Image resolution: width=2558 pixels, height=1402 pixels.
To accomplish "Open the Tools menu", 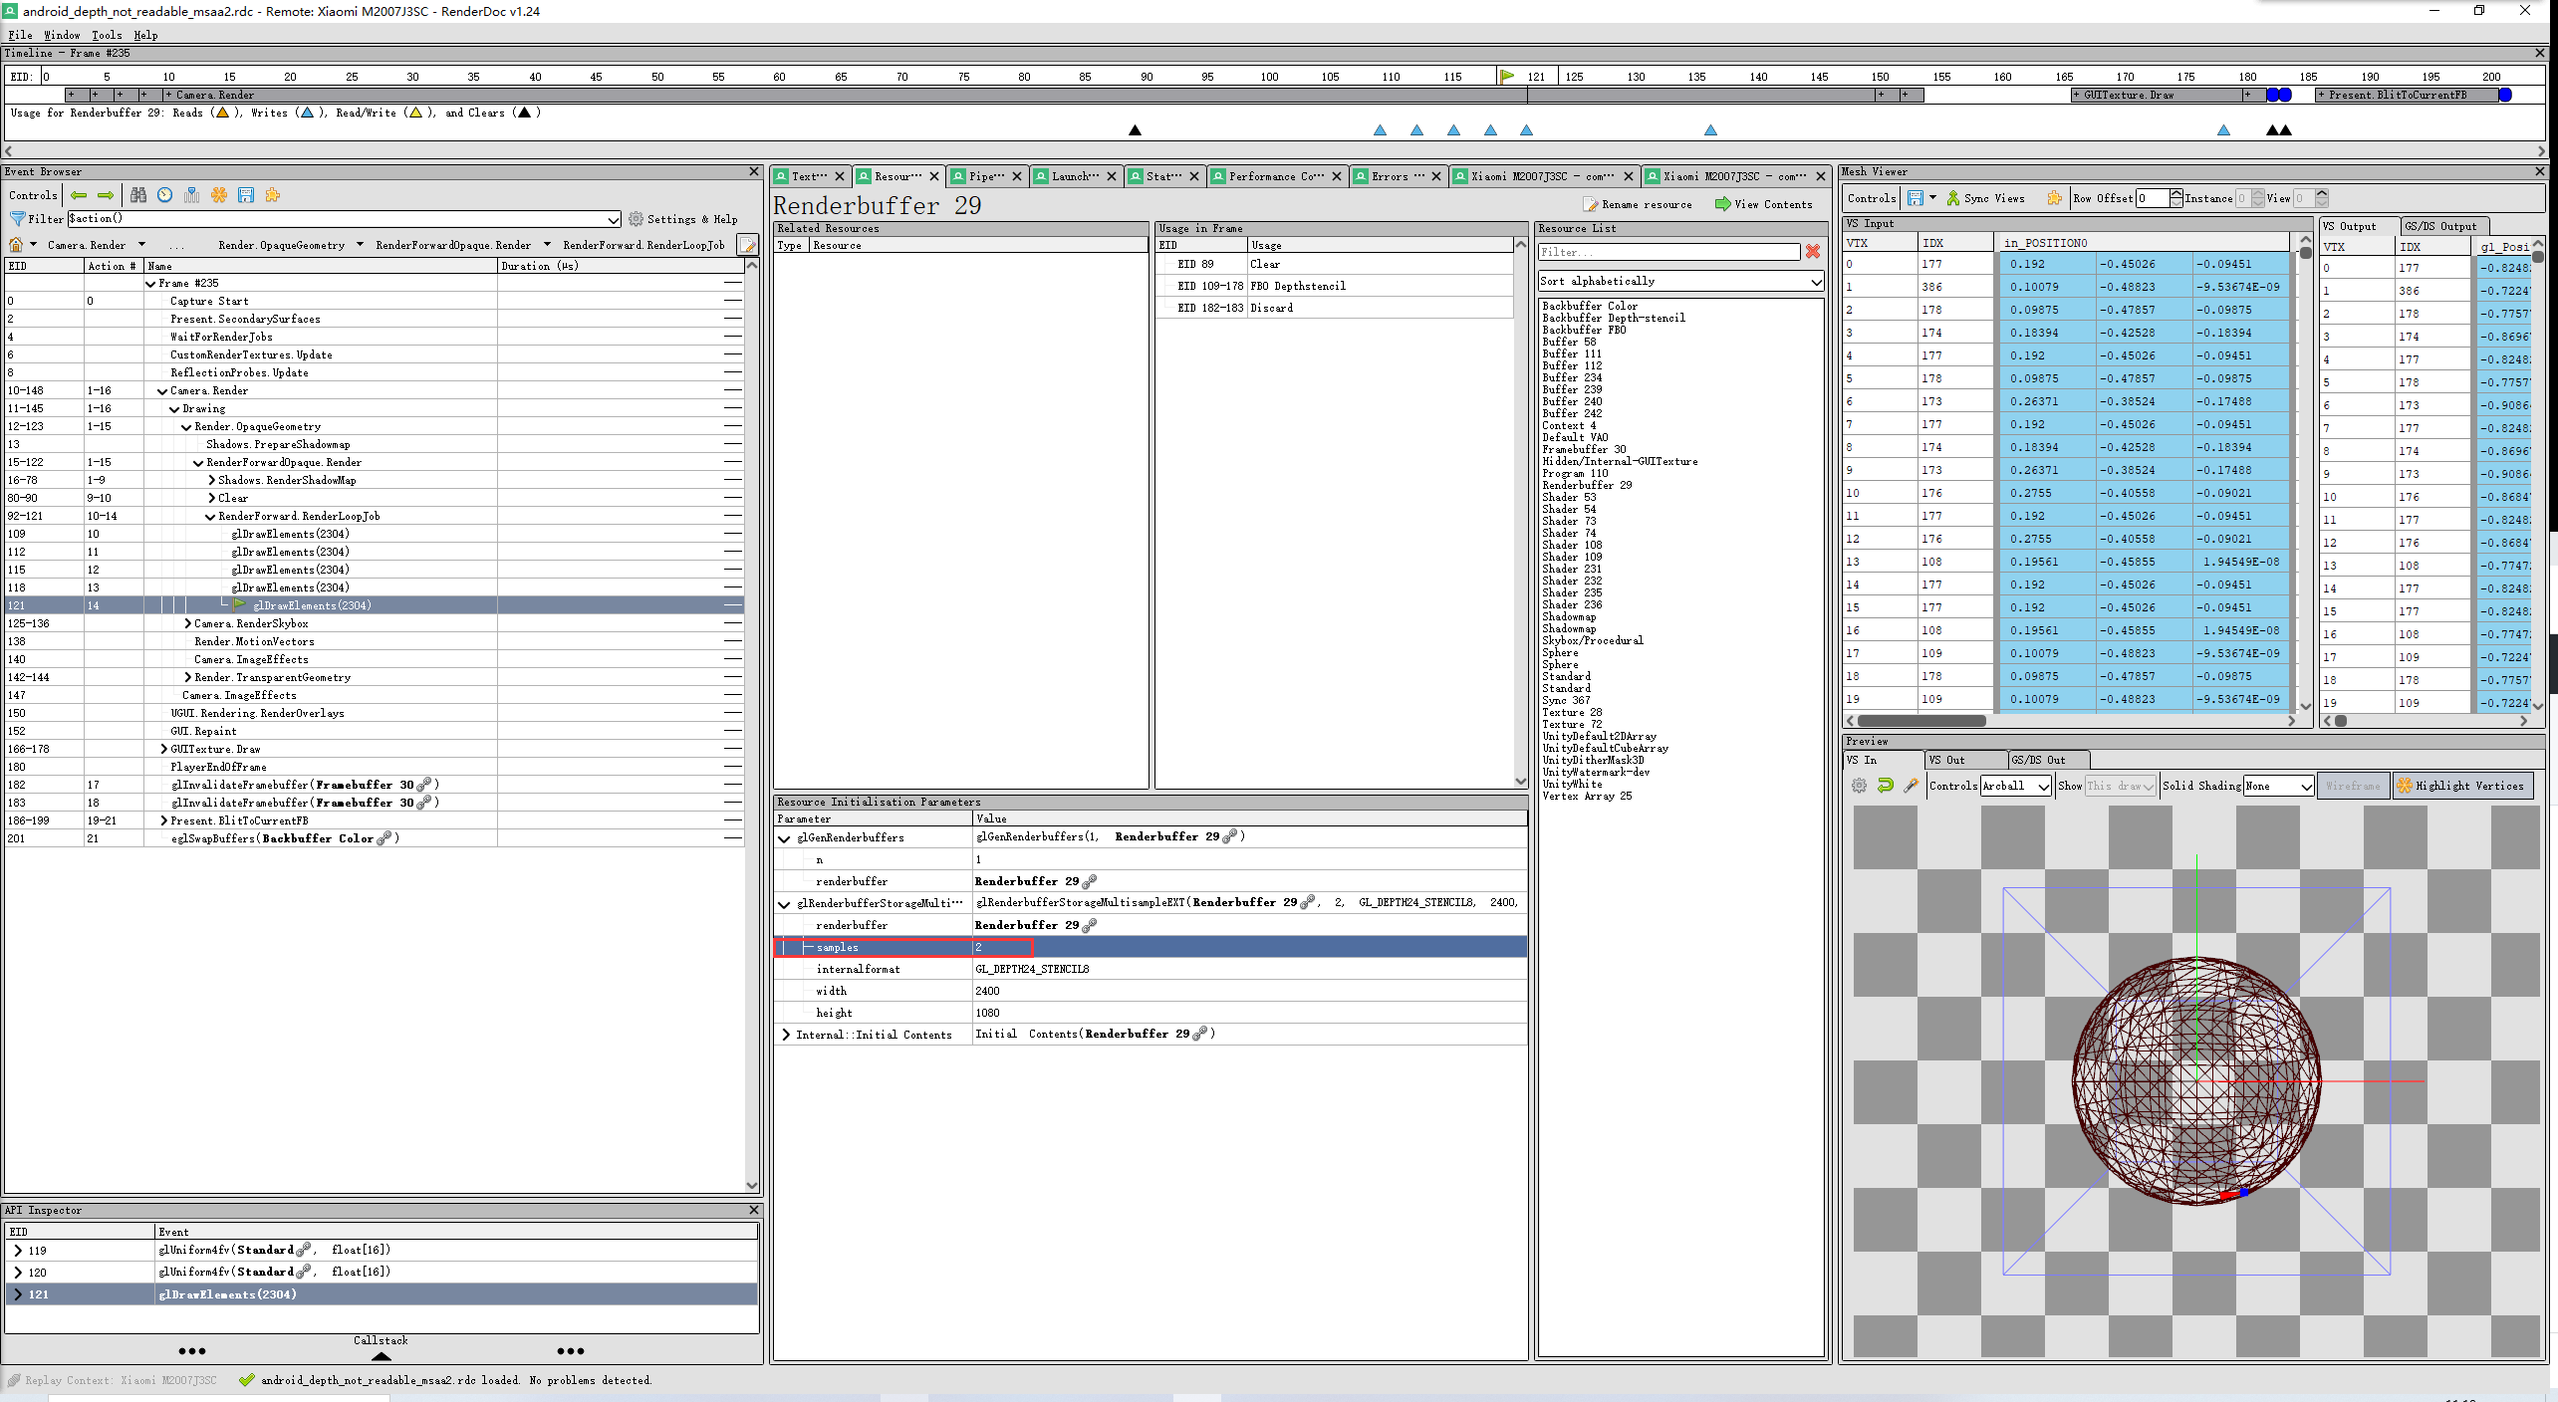I will click(x=106, y=35).
